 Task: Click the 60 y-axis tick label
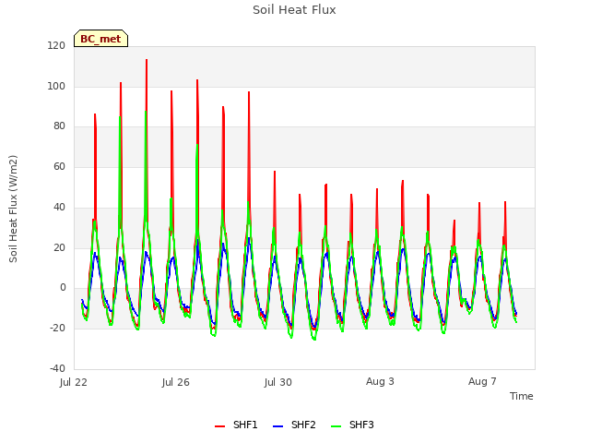tap(59, 166)
